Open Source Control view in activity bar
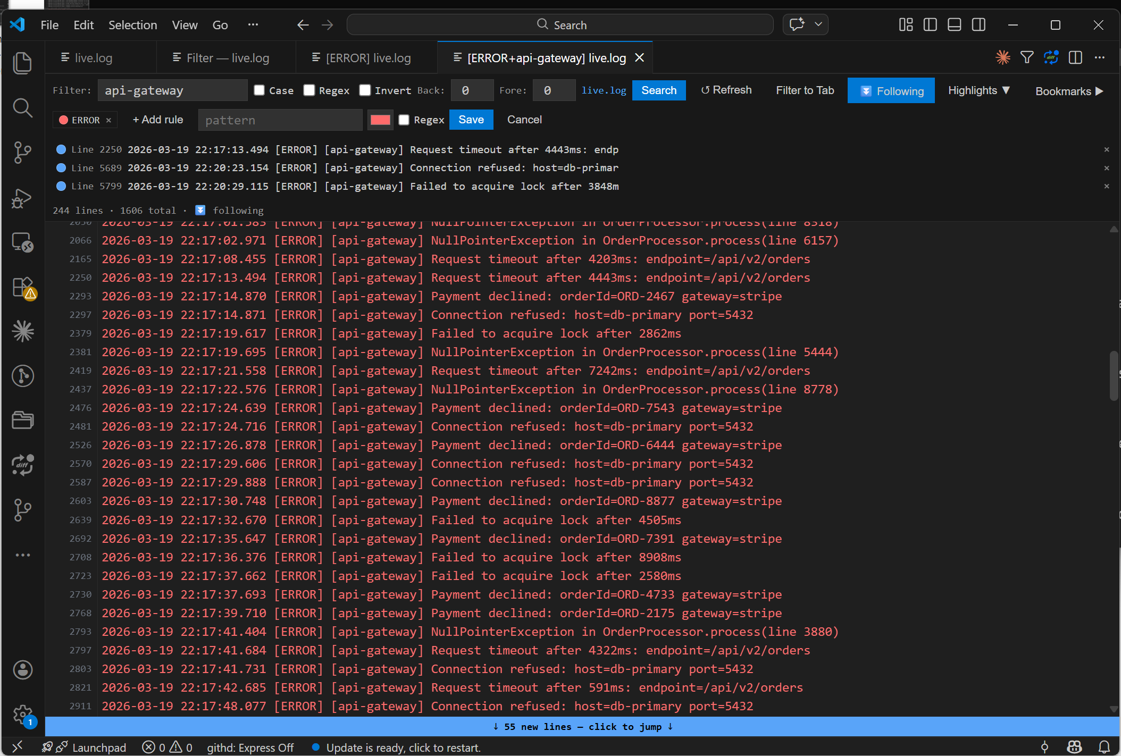The height and width of the screenshot is (756, 1121). pyautogui.click(x=22, y=153)
